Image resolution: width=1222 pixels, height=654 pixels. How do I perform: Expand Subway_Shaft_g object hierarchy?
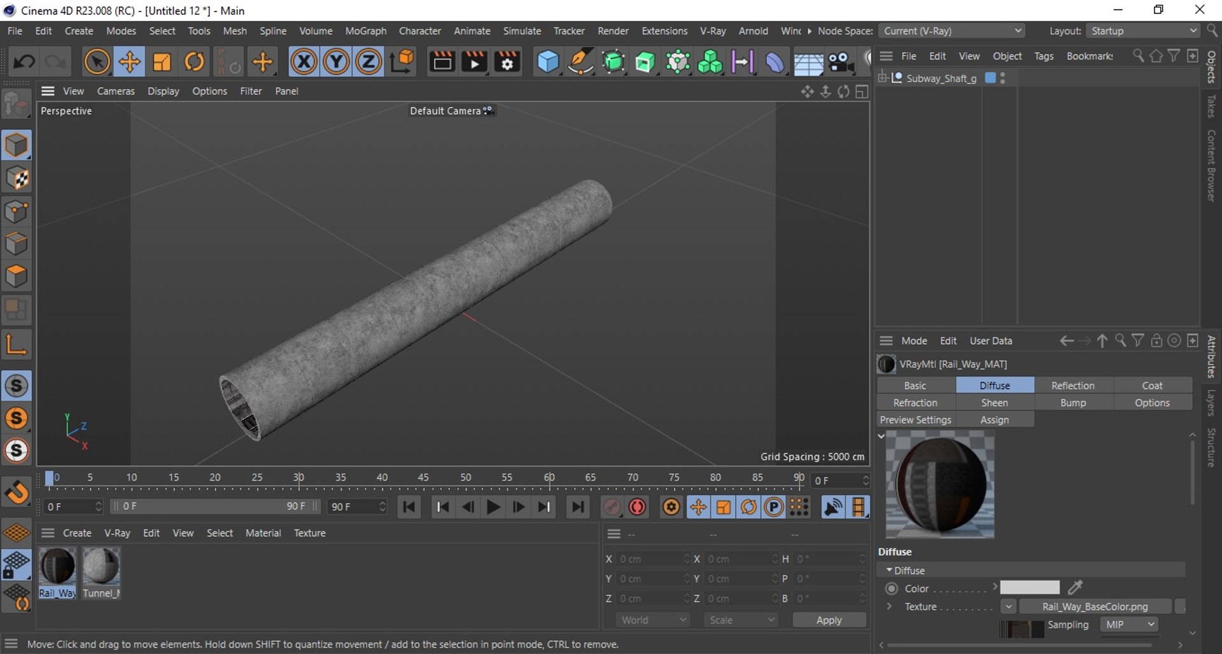click(882, 78)
